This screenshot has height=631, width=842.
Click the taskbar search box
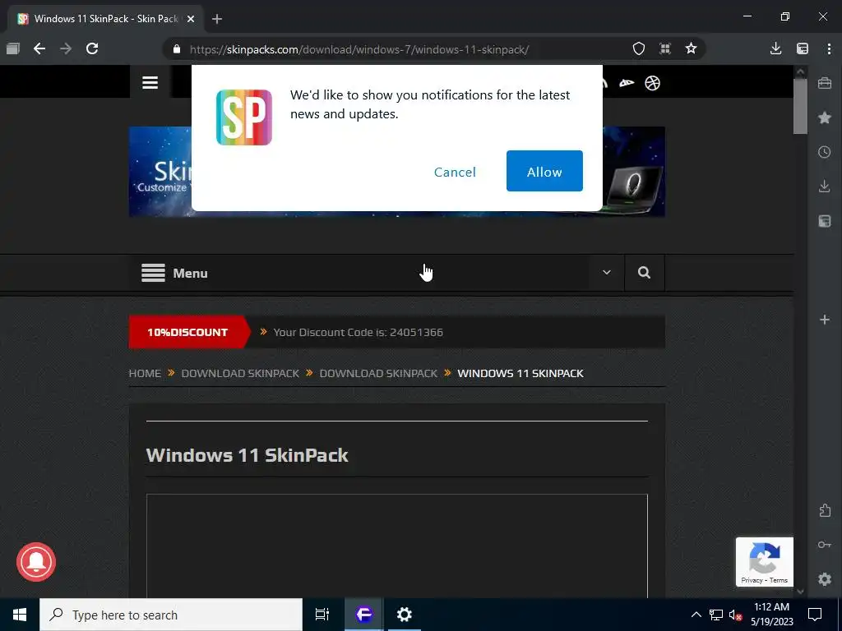click(171, 615)
